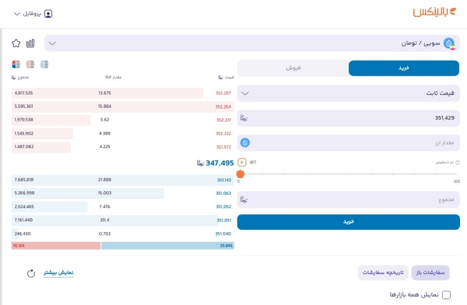
Task: Focus the currency amount input field
Action: 348,143
